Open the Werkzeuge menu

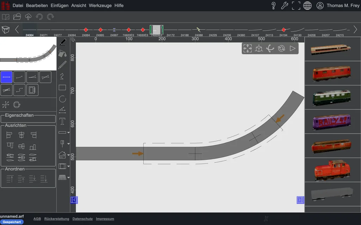point(100,6)
